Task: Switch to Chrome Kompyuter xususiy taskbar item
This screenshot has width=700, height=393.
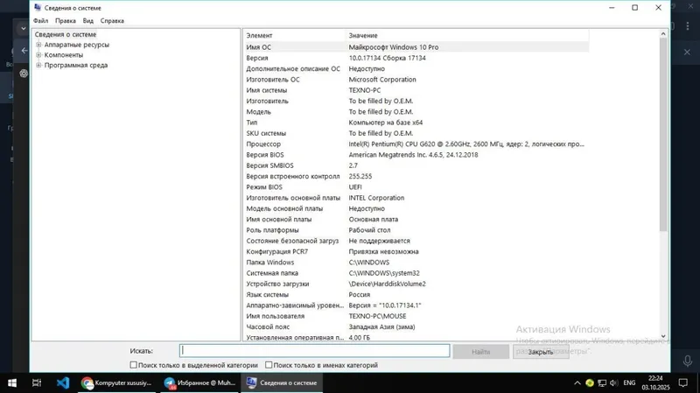Action: coord(116,382)
